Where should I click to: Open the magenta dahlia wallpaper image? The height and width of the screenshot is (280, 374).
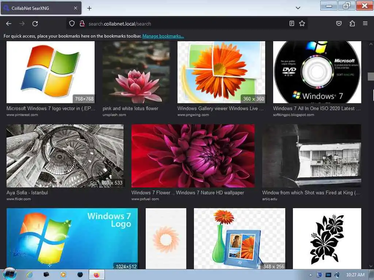(x=193, y=156)
